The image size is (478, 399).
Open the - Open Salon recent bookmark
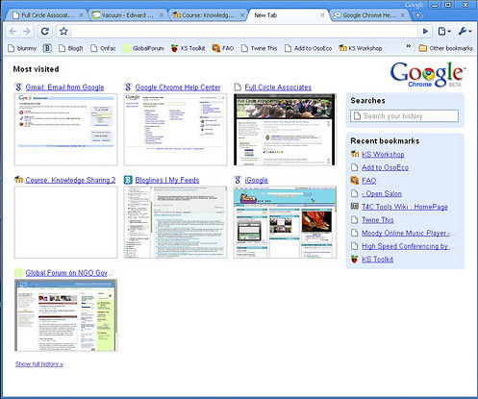point(382,193)
